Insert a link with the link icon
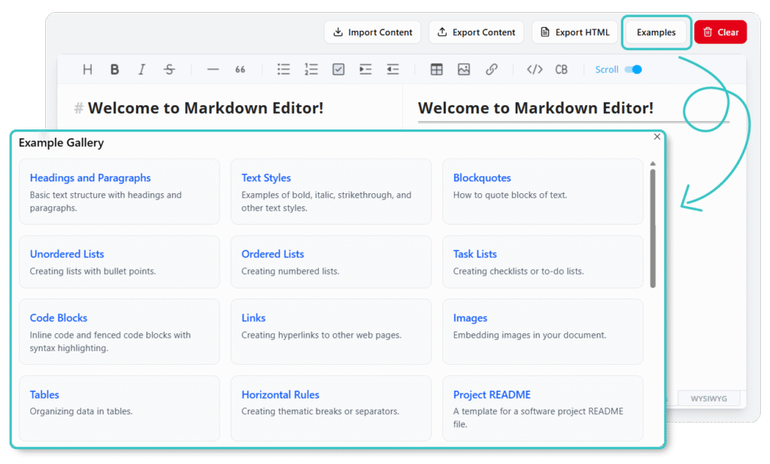The height and width of the screenshot is (464, 770). pyautogui.click(x=492, y=70)
